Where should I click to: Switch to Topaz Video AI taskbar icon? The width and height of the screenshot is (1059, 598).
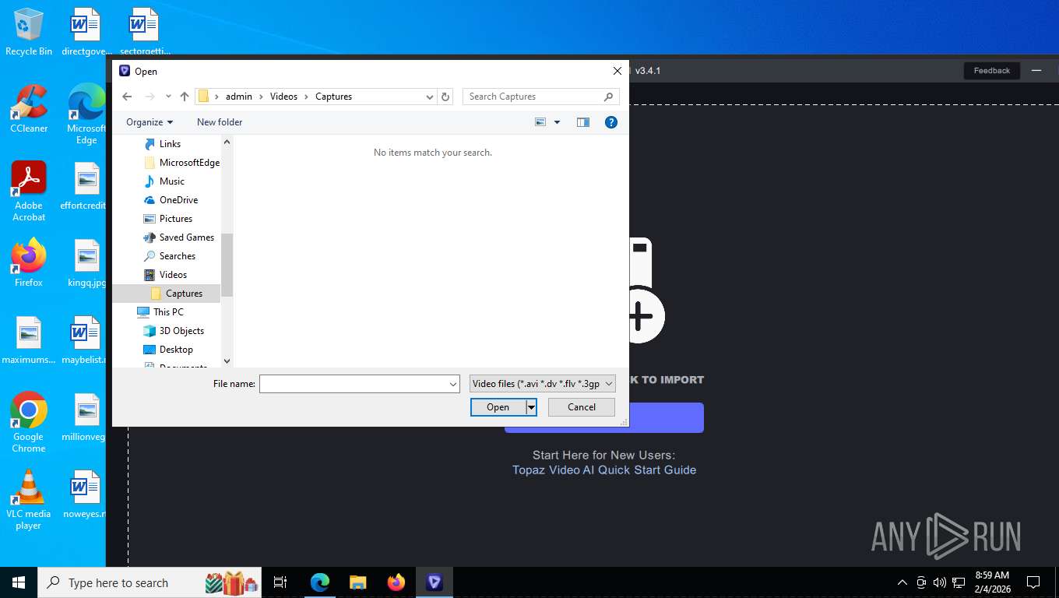click(435, 582)
